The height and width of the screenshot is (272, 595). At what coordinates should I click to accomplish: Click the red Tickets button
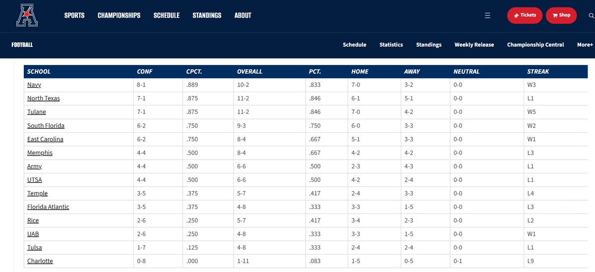(525, 15)
